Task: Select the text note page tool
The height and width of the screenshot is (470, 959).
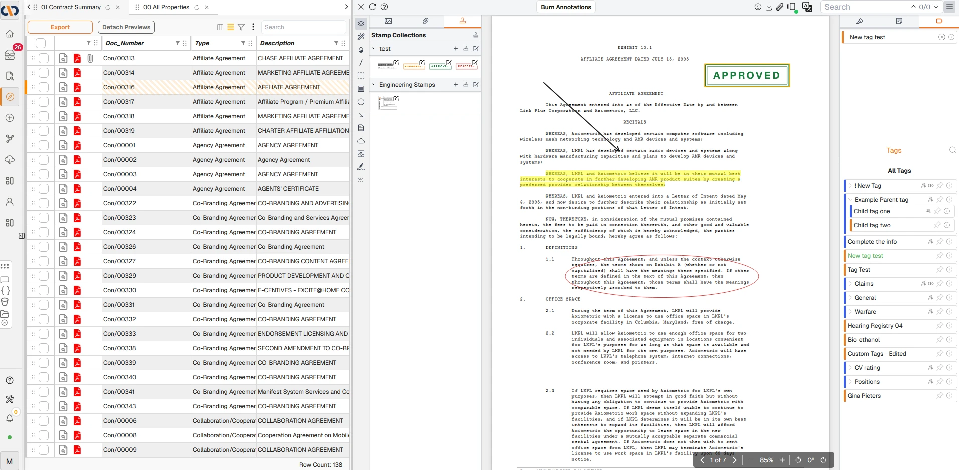Action: (361, 128)
